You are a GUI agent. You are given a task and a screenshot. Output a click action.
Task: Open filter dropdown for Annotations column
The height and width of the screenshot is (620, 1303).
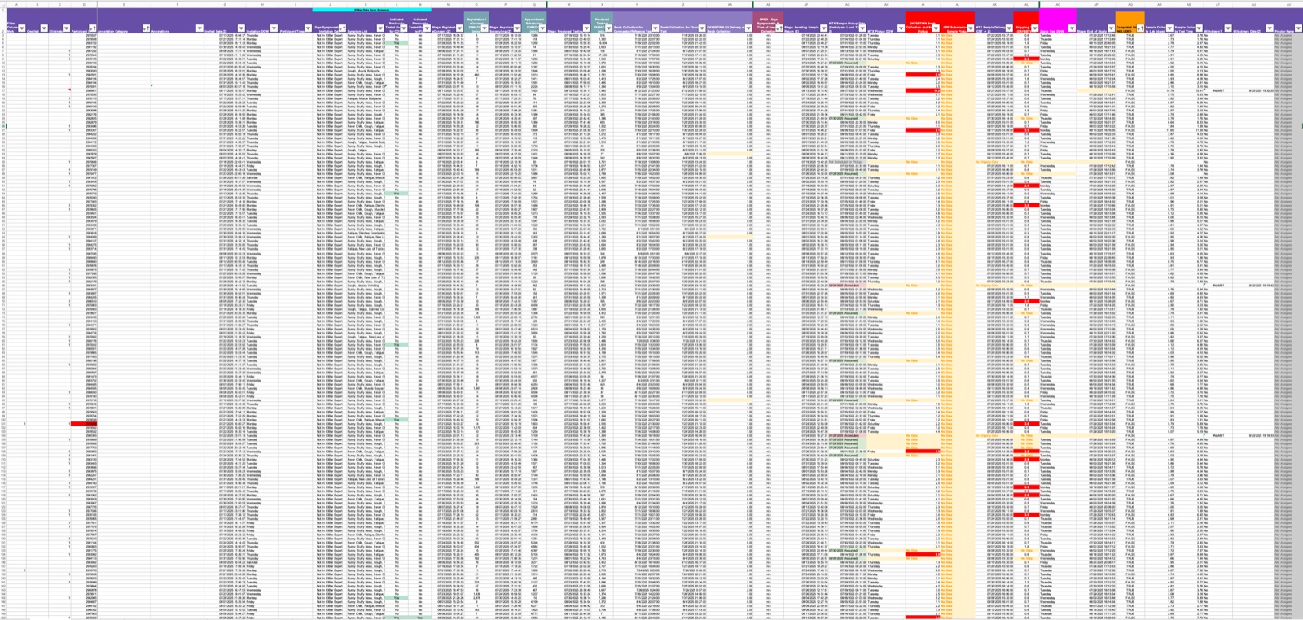point(200,28)
